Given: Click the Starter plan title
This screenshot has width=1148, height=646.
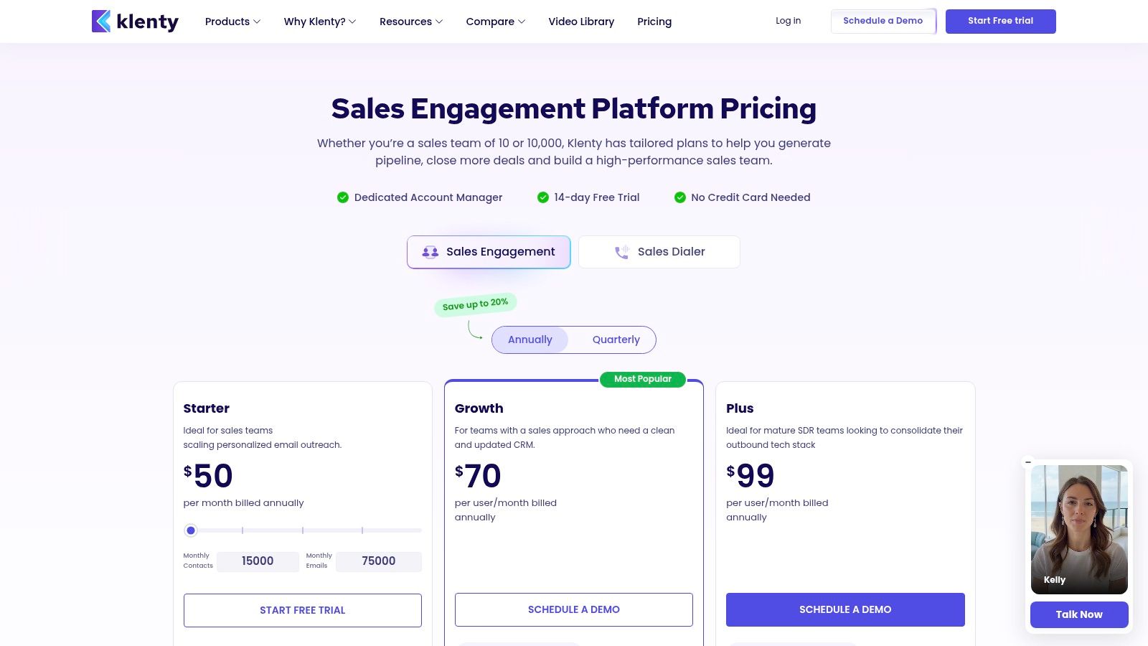Looking at the screenshot, I should pos(207,408).
